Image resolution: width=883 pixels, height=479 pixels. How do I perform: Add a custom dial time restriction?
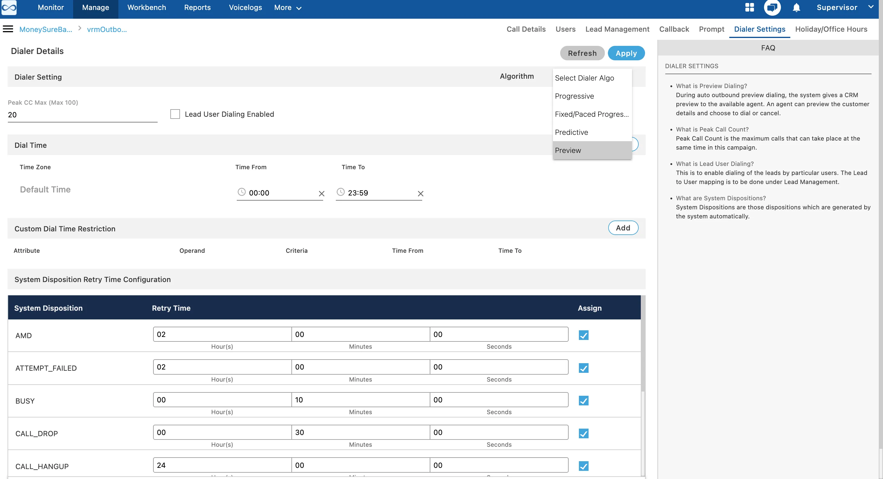tap(623, 228)
